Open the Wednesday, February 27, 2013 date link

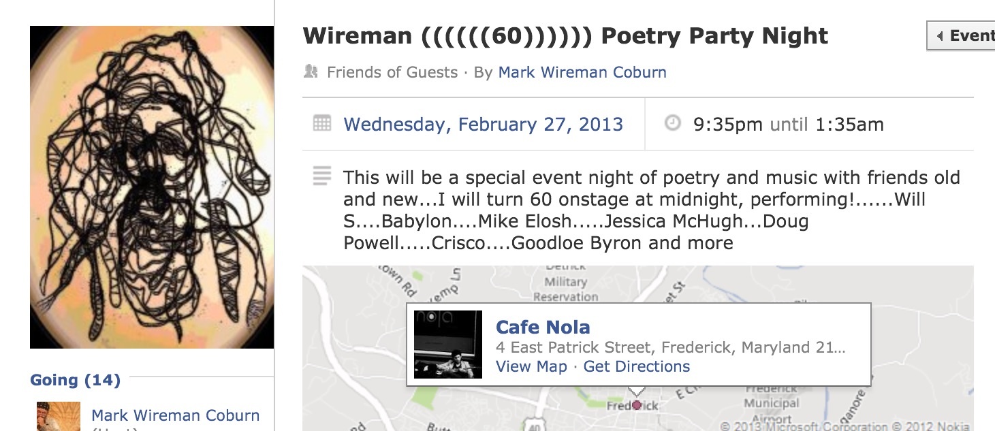[483, 125]
